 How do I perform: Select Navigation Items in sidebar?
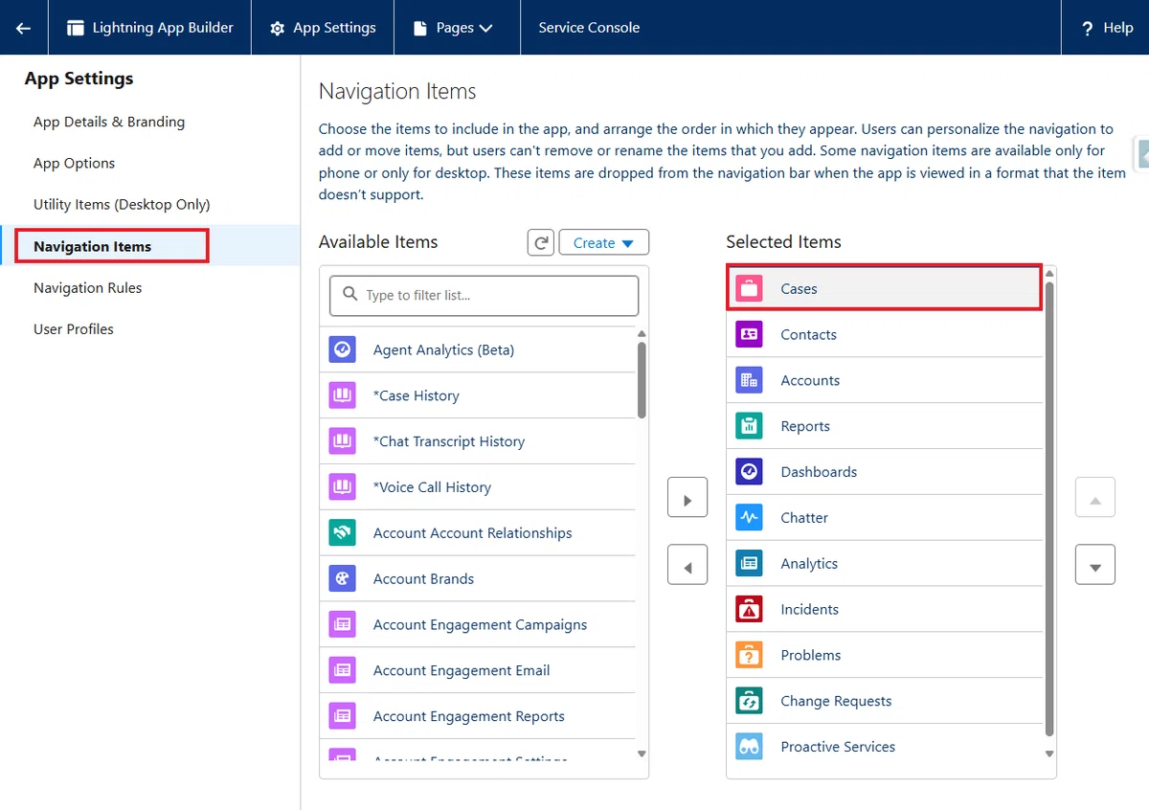point(92,246)
